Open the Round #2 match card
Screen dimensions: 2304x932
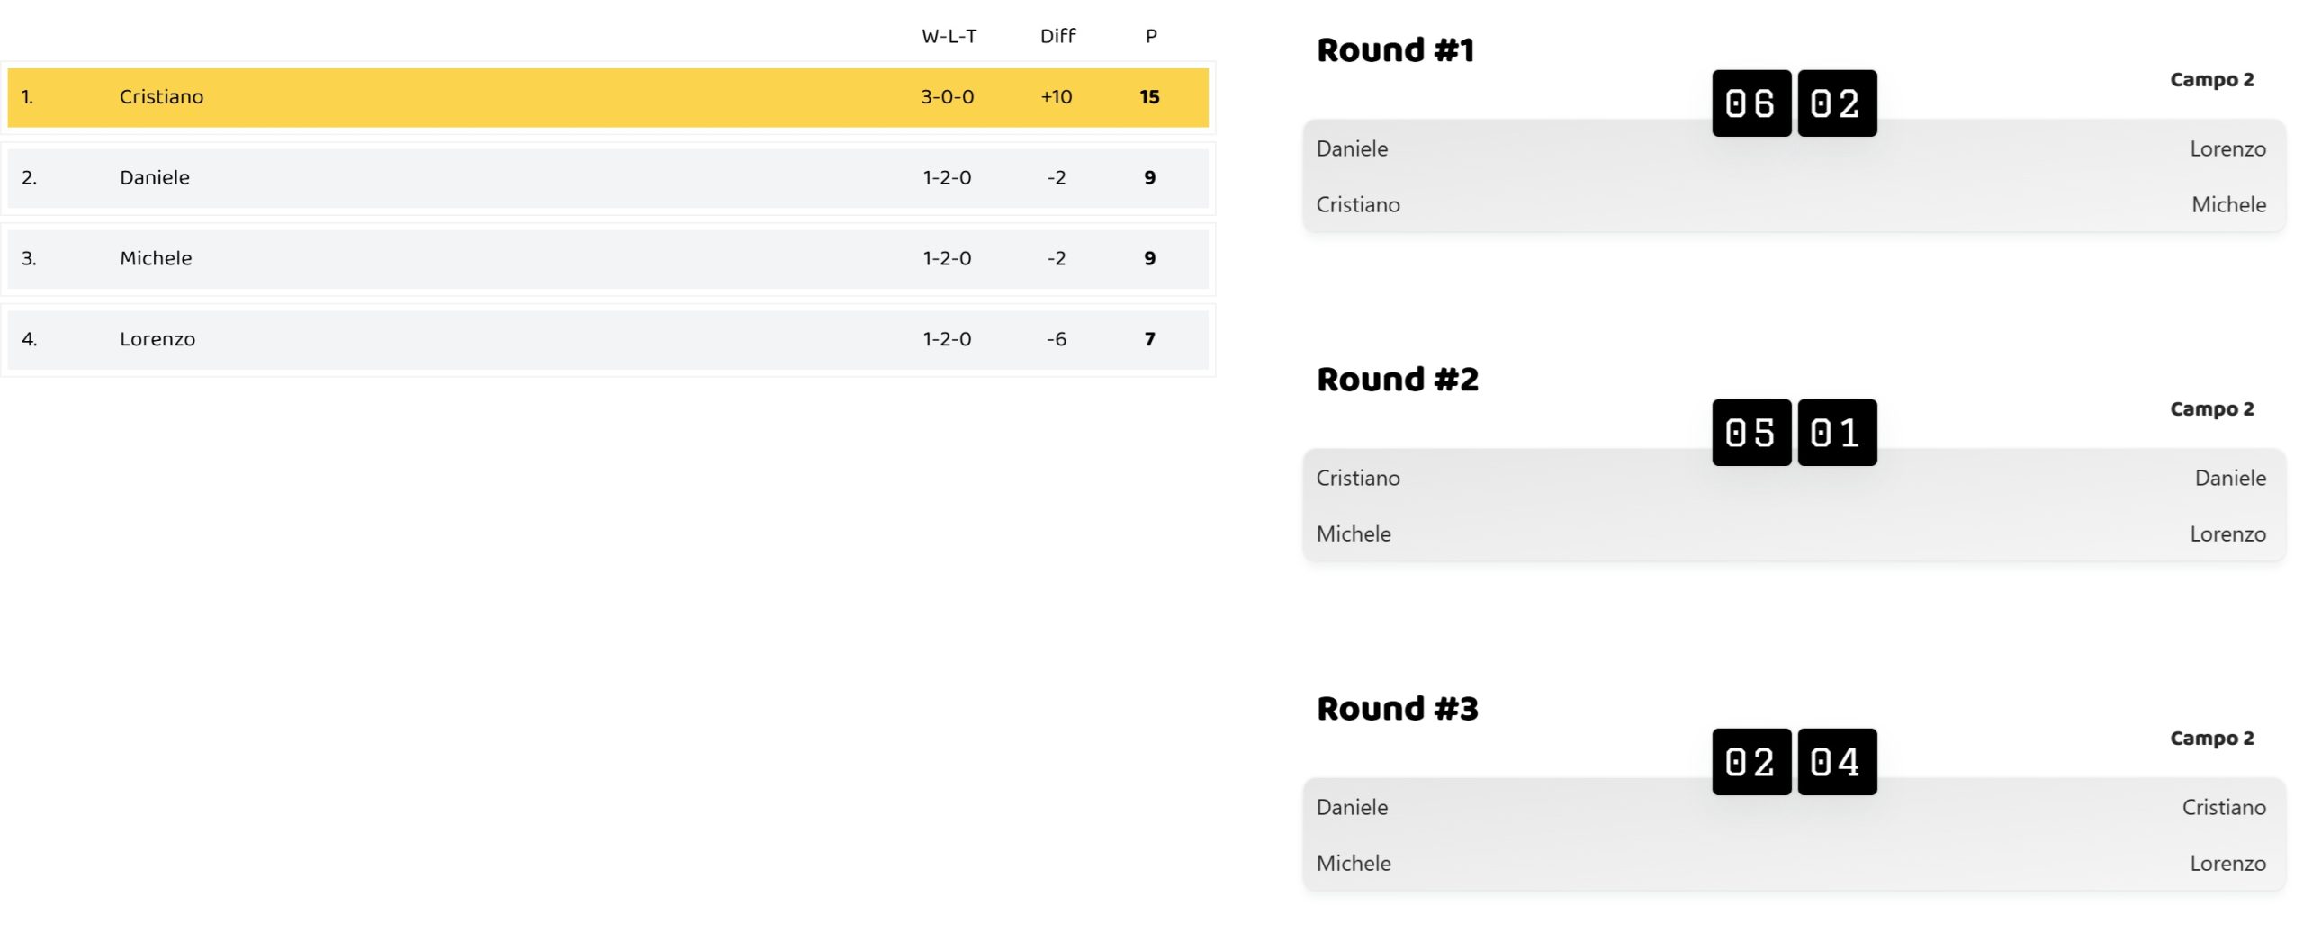(x=1794, y=506)
